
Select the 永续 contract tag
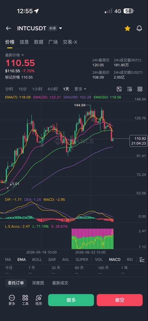pos(52,29)
